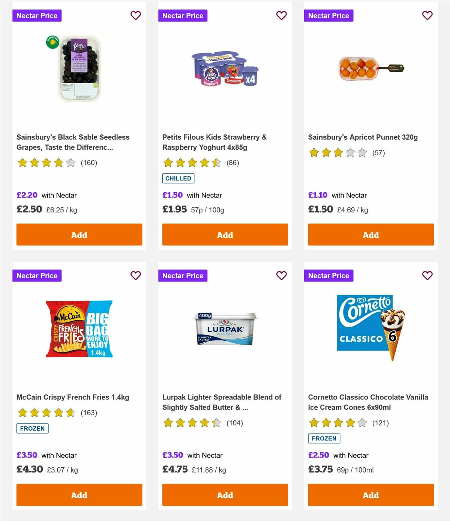Click the FROZEN tag on Cornetto ice cream

pos(324,438)
